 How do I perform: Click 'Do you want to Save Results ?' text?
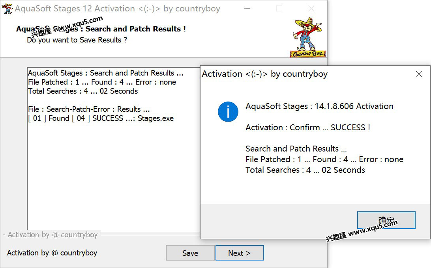click(x=77, y=40)
